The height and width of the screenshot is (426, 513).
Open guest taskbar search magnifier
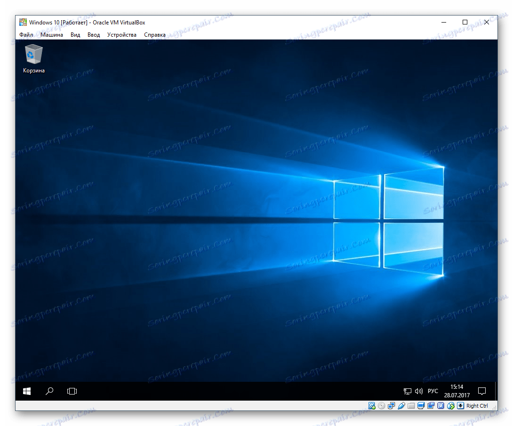(x=49, y=391)
